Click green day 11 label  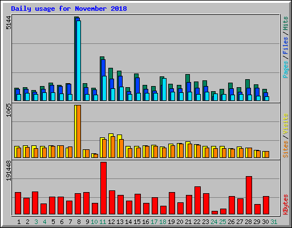pos(103,222)
